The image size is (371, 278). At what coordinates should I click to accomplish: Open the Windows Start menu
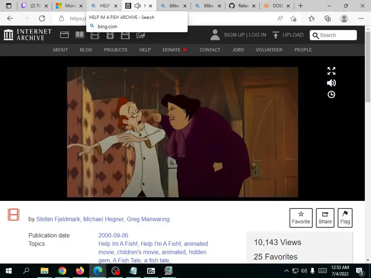(x=9, y=271)
